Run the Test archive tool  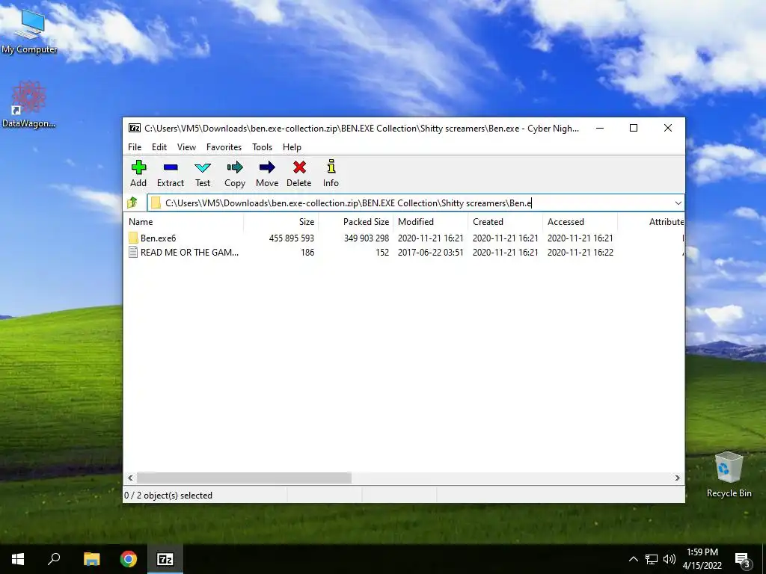[202, 167]
